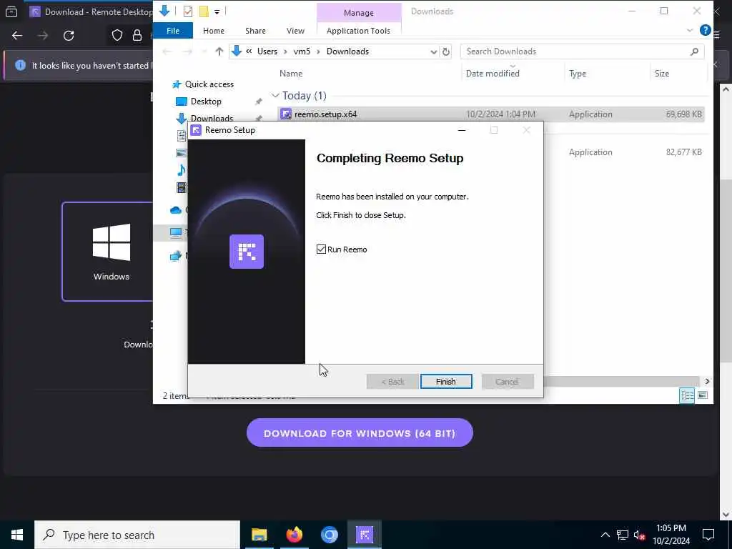732x549 pixels.
Task: Expand the ribbon using chevron arrow
Action: click(690, 30)
